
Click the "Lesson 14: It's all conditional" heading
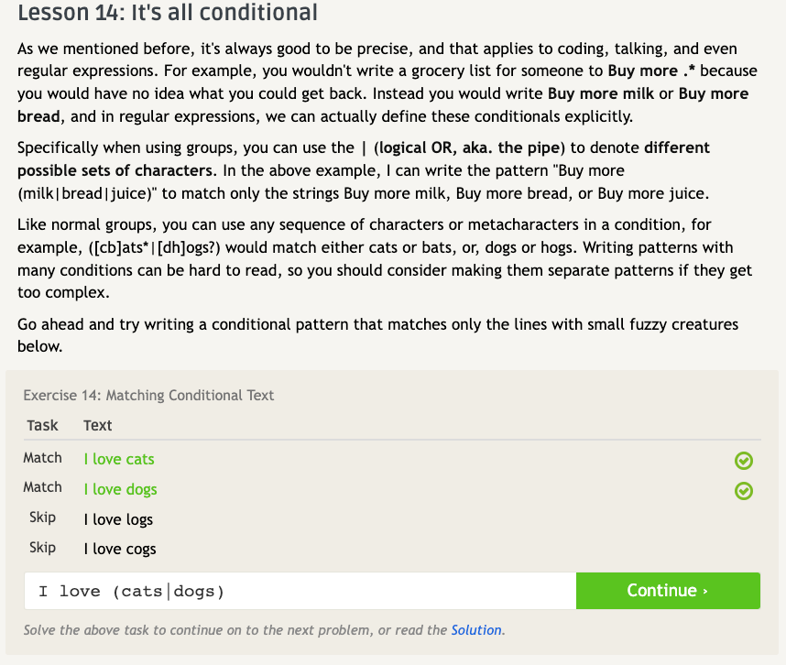pyautogui.click(x=168, y=13)
